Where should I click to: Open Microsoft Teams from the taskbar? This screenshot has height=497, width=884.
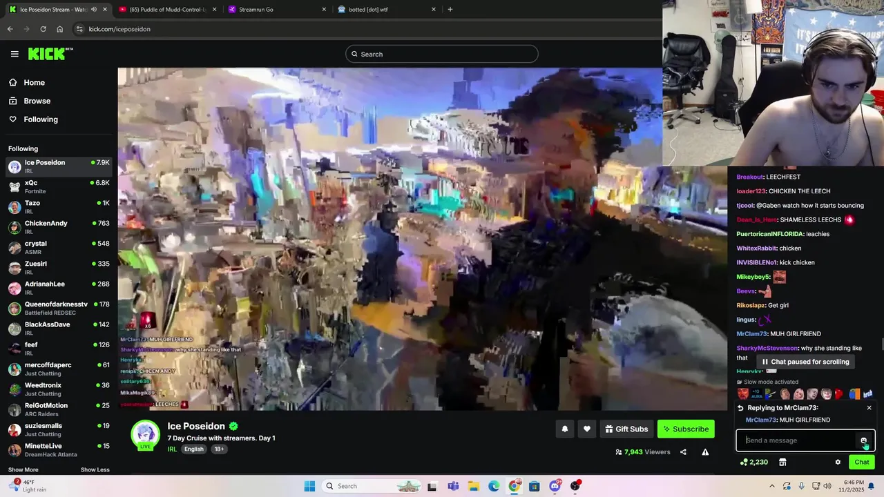(453, 486)
